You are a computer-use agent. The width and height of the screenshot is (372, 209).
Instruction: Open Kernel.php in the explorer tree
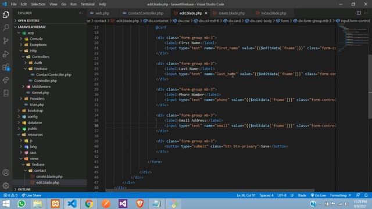pos(40,93)
